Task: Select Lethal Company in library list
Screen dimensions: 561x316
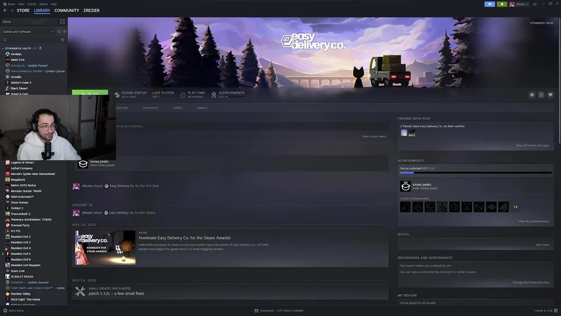Action: 21,168
